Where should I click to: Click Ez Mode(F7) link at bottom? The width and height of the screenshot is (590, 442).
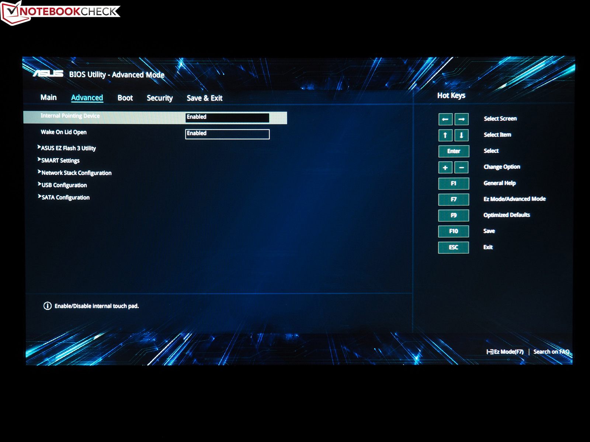pos(505,352)
